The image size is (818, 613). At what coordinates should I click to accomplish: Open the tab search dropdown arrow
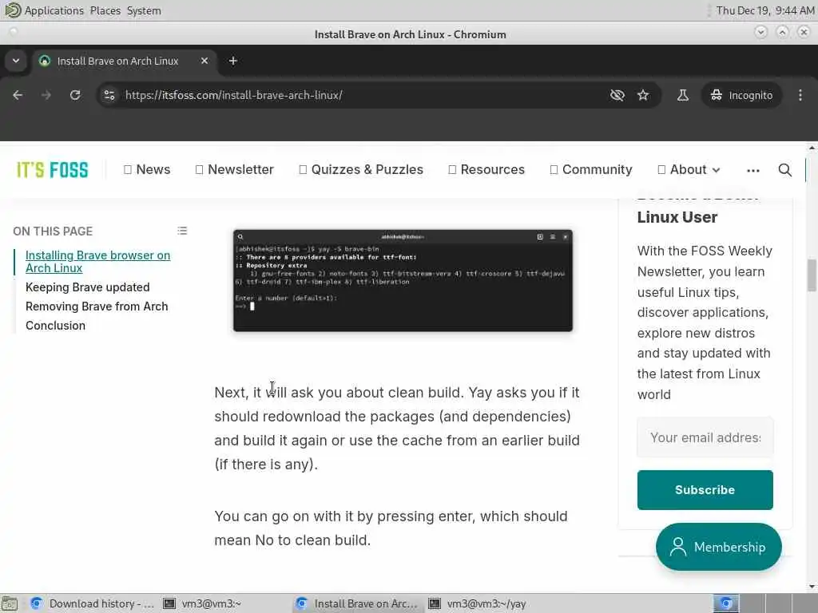(x=16, y=61)
